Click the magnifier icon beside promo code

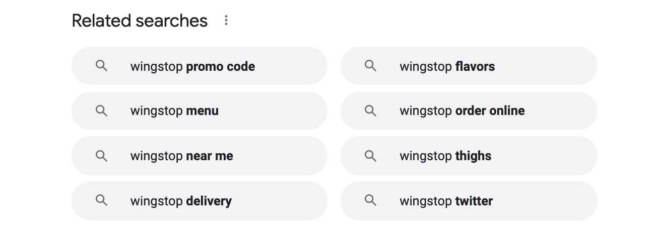tap(101, 66)
